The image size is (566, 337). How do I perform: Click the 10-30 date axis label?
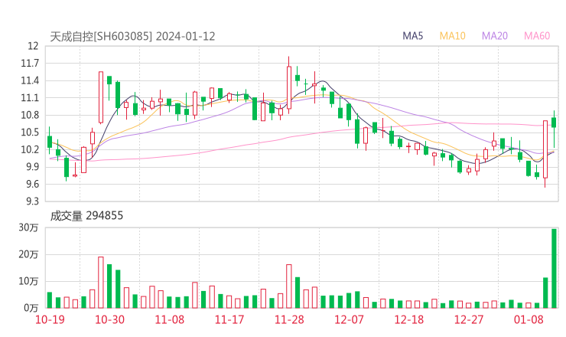pos(109,319)
